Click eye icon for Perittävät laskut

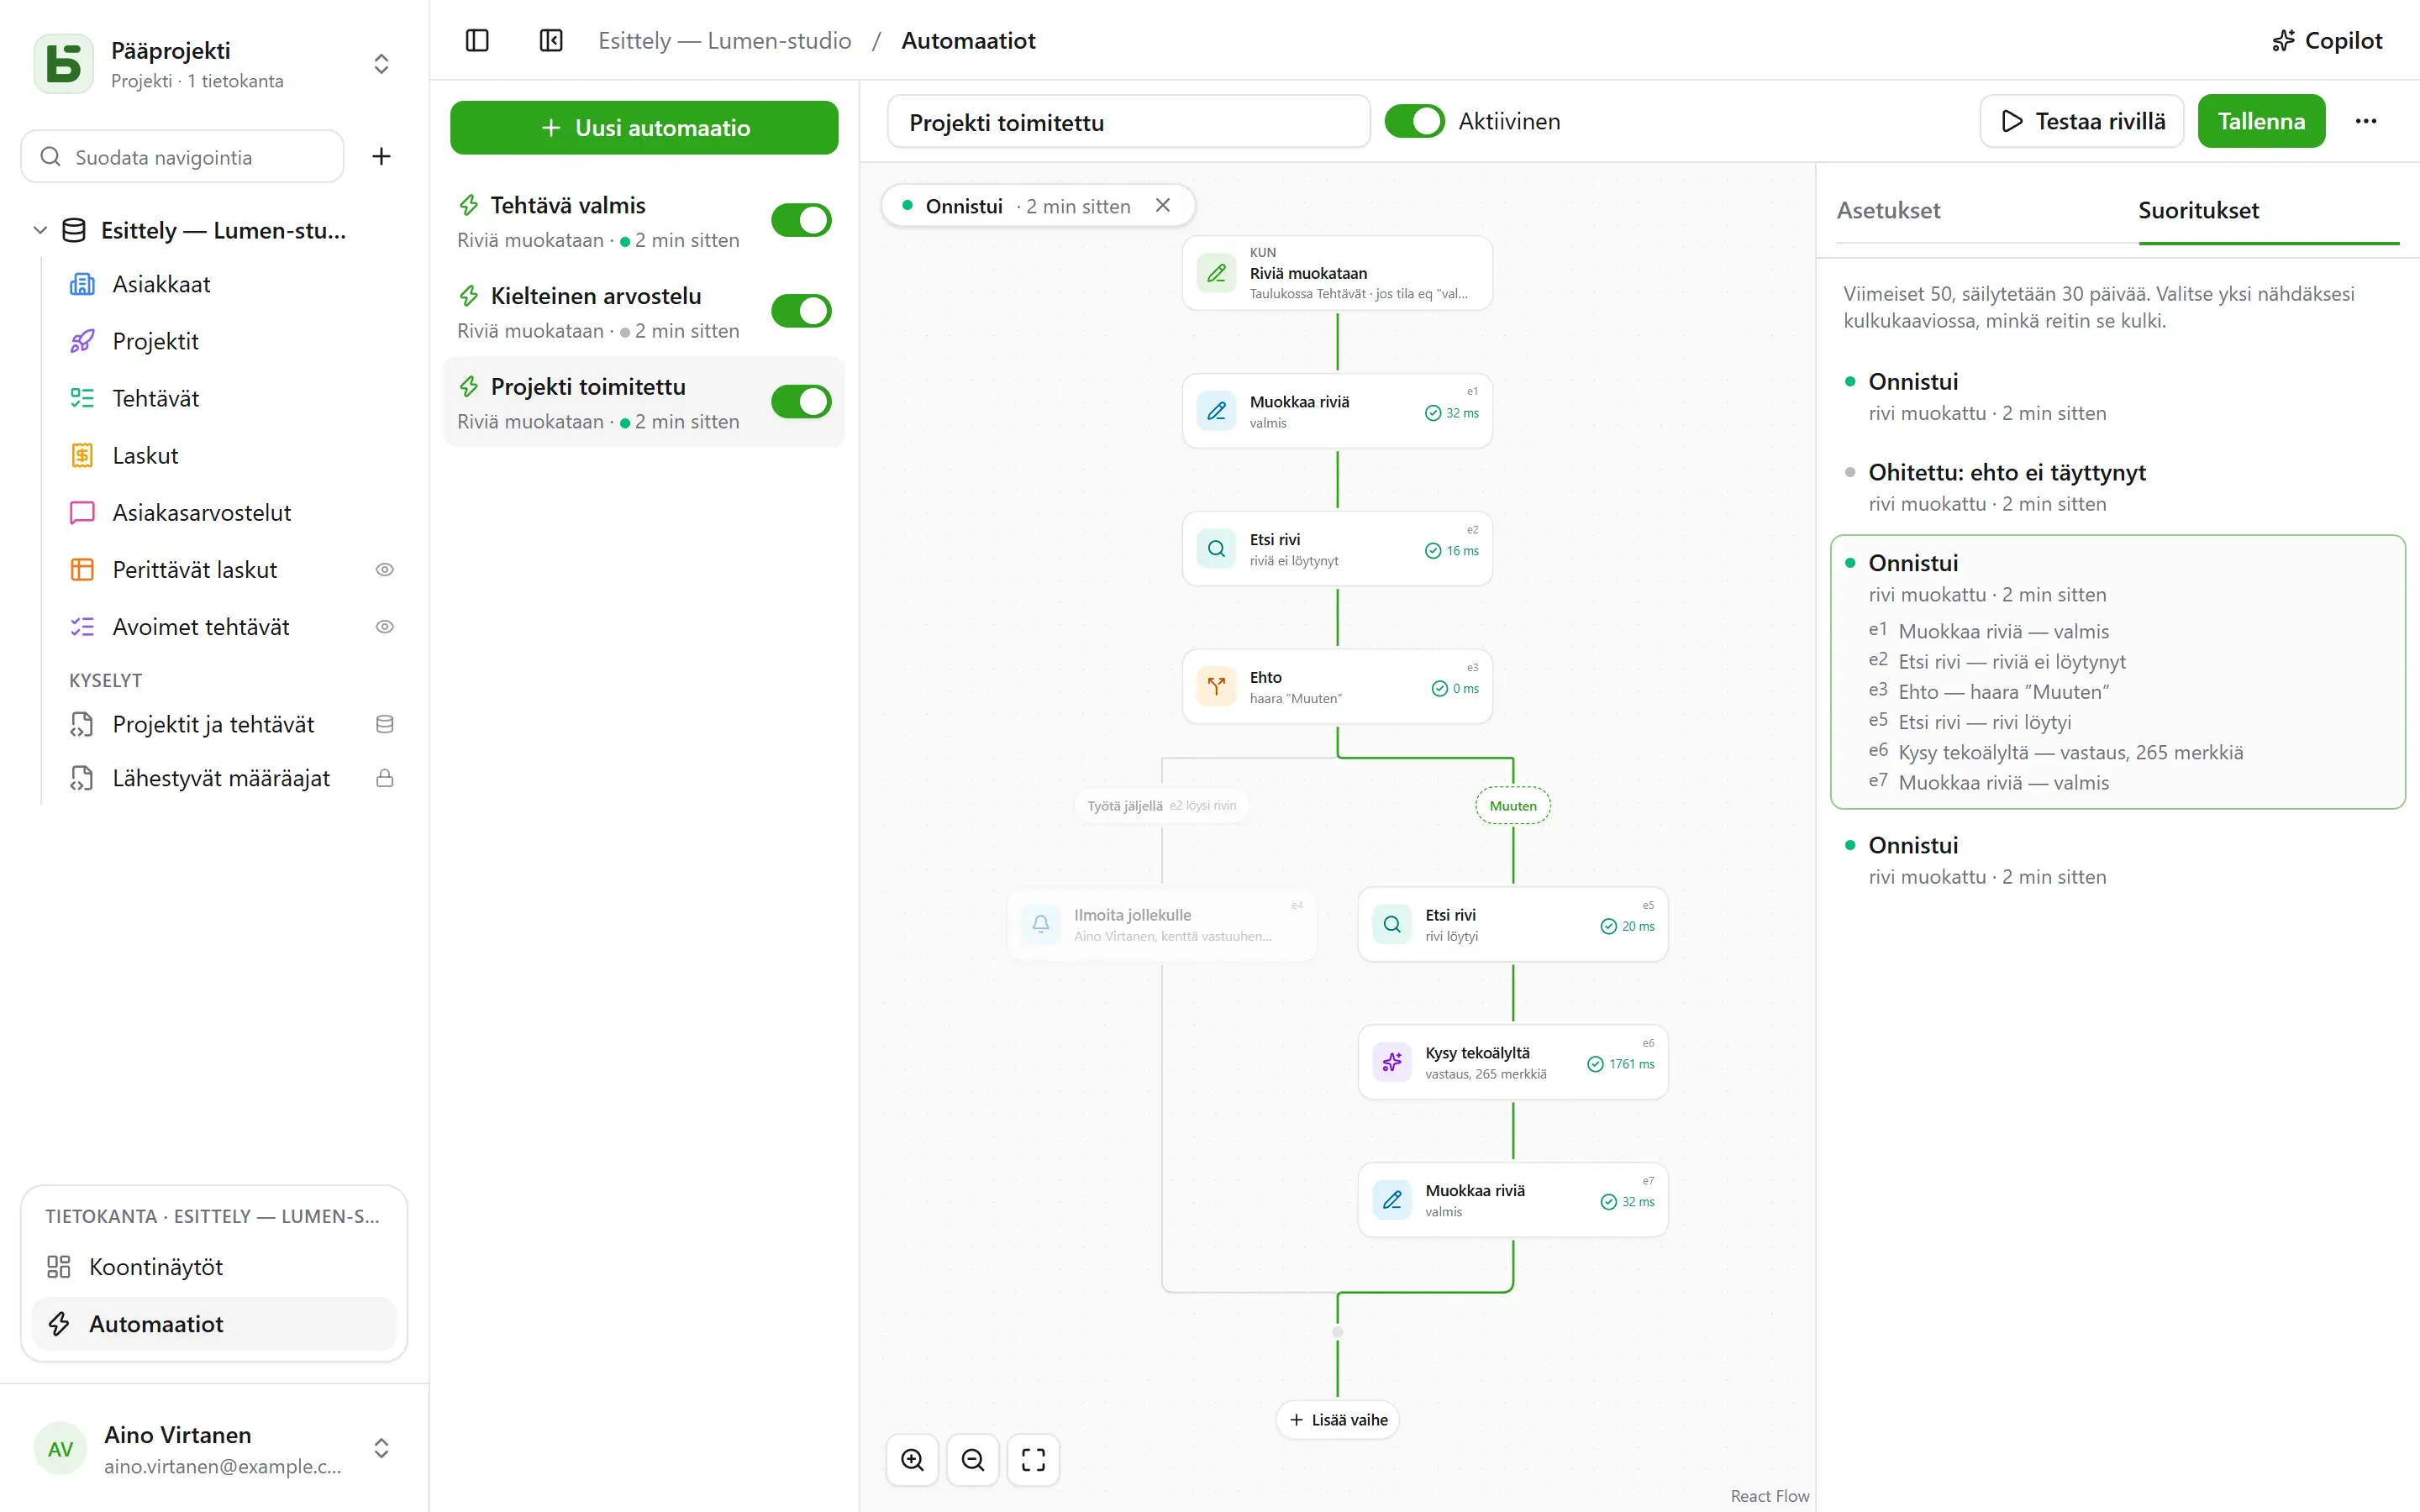(x=384, y=569)
